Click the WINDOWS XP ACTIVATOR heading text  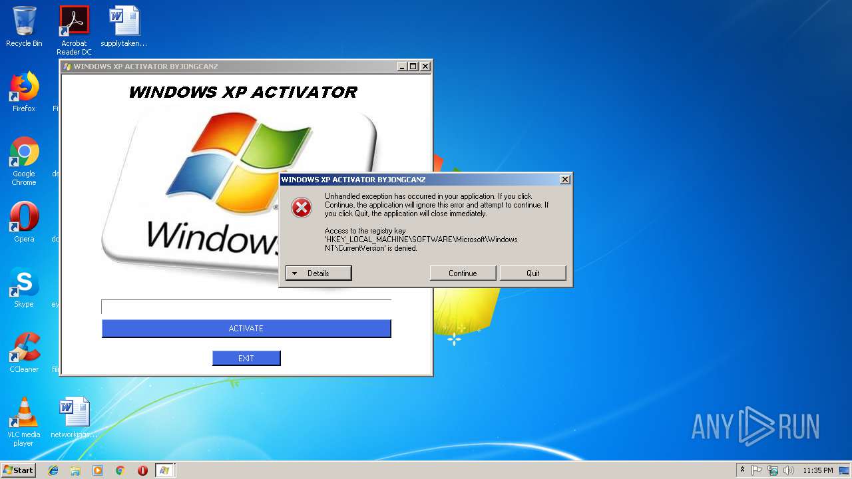[x=243, y=92]
